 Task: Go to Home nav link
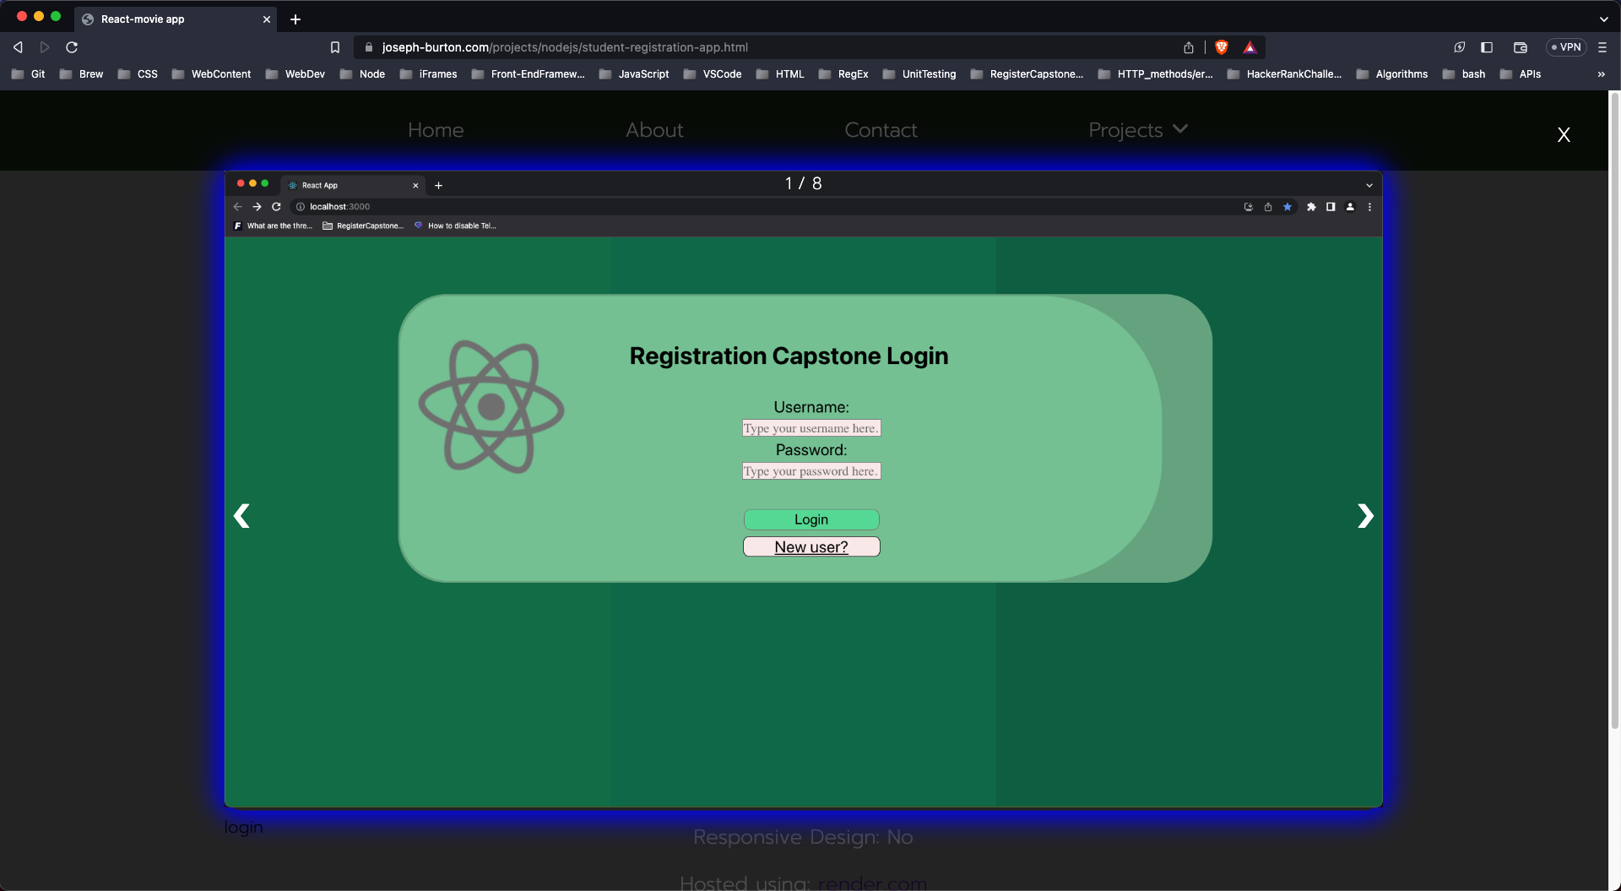pos(436,130)
